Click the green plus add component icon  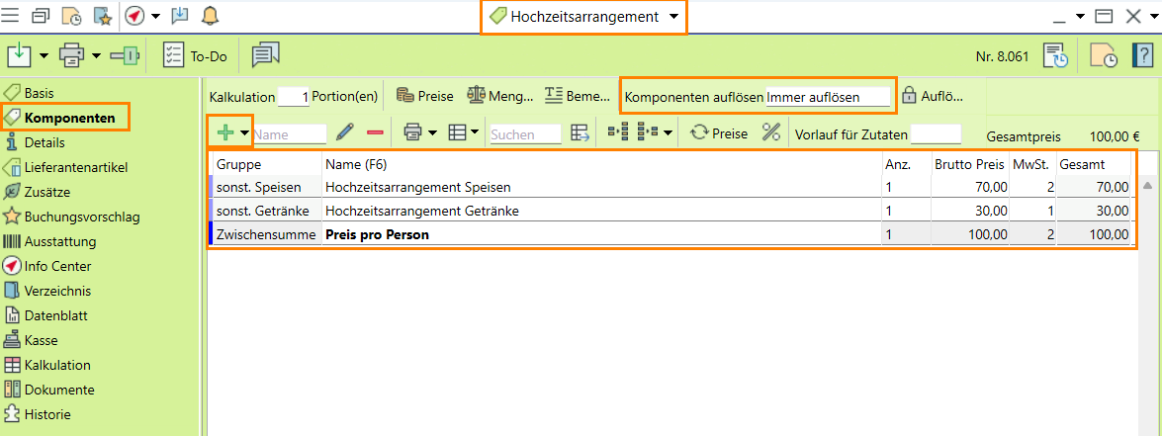[225, 132]
